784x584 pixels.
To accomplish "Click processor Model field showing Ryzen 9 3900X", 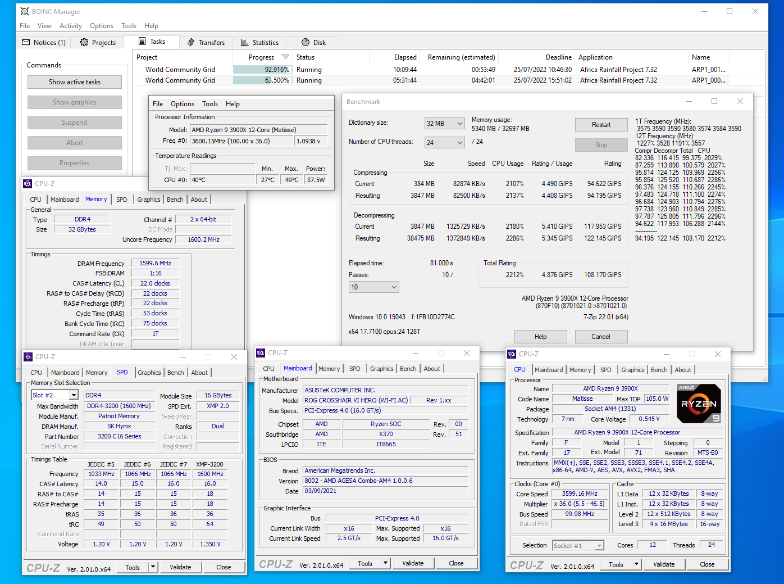I will (x=258, y=130).
